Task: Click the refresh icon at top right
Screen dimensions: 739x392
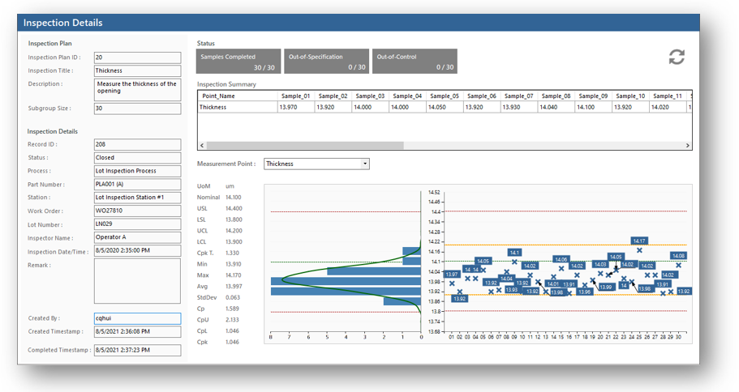Action: [x=676, y=57]
